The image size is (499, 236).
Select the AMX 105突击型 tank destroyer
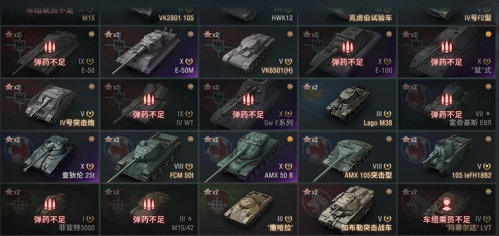(347, 157)
